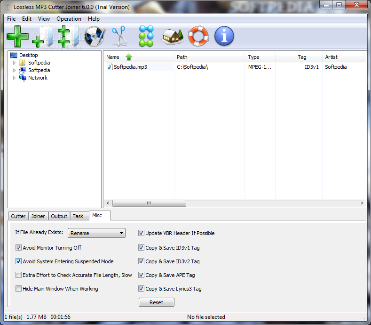
Task: Click the file list scroll left arrow
Action: 108,203
